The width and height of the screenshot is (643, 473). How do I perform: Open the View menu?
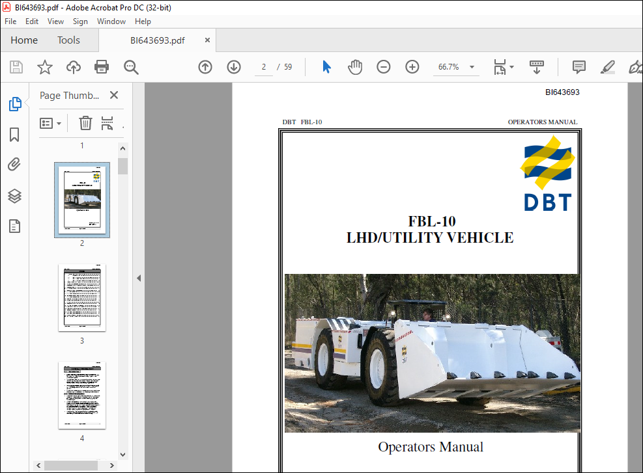55,21
